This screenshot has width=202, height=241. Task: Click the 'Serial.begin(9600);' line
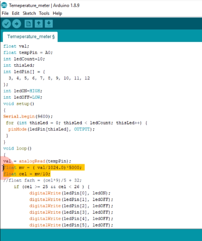pos(28,116)
